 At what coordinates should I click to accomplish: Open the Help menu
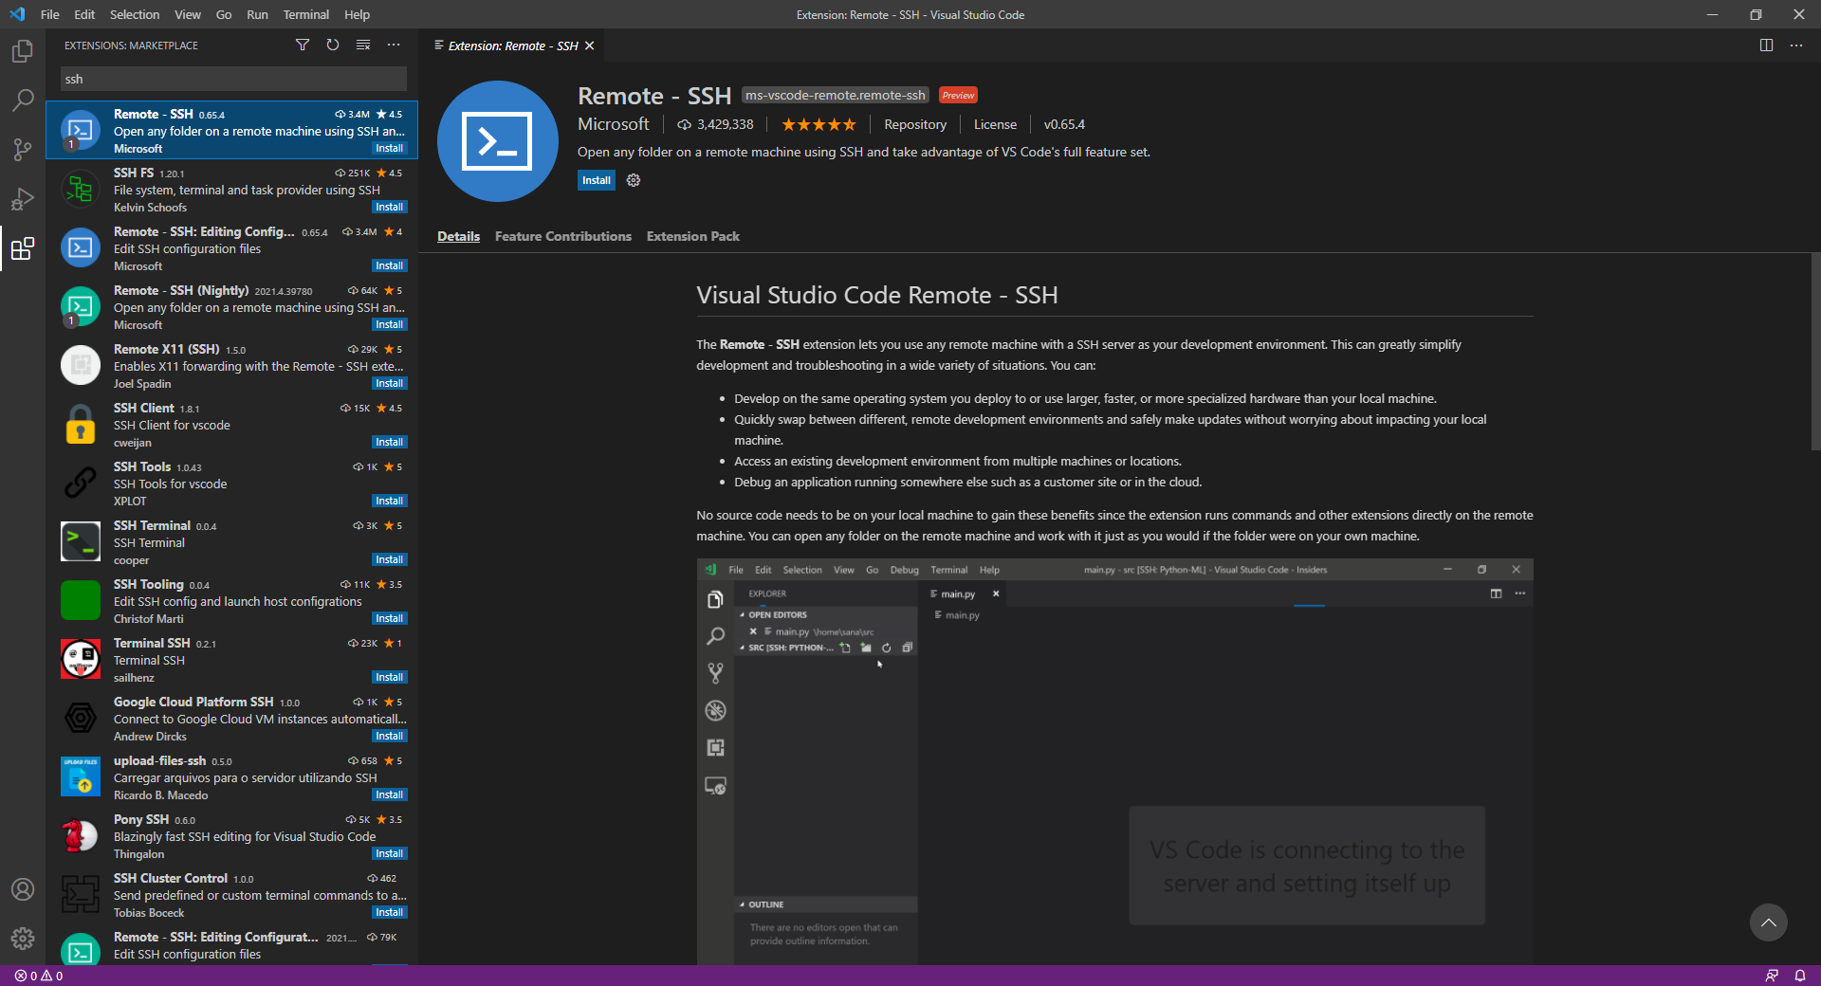[x=358, y=14]
